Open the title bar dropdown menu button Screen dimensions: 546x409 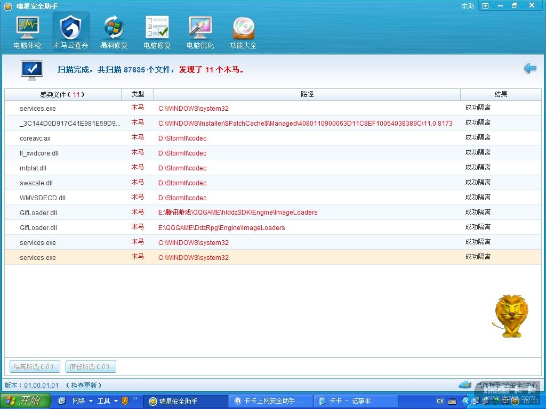click(x=485, y=6)
